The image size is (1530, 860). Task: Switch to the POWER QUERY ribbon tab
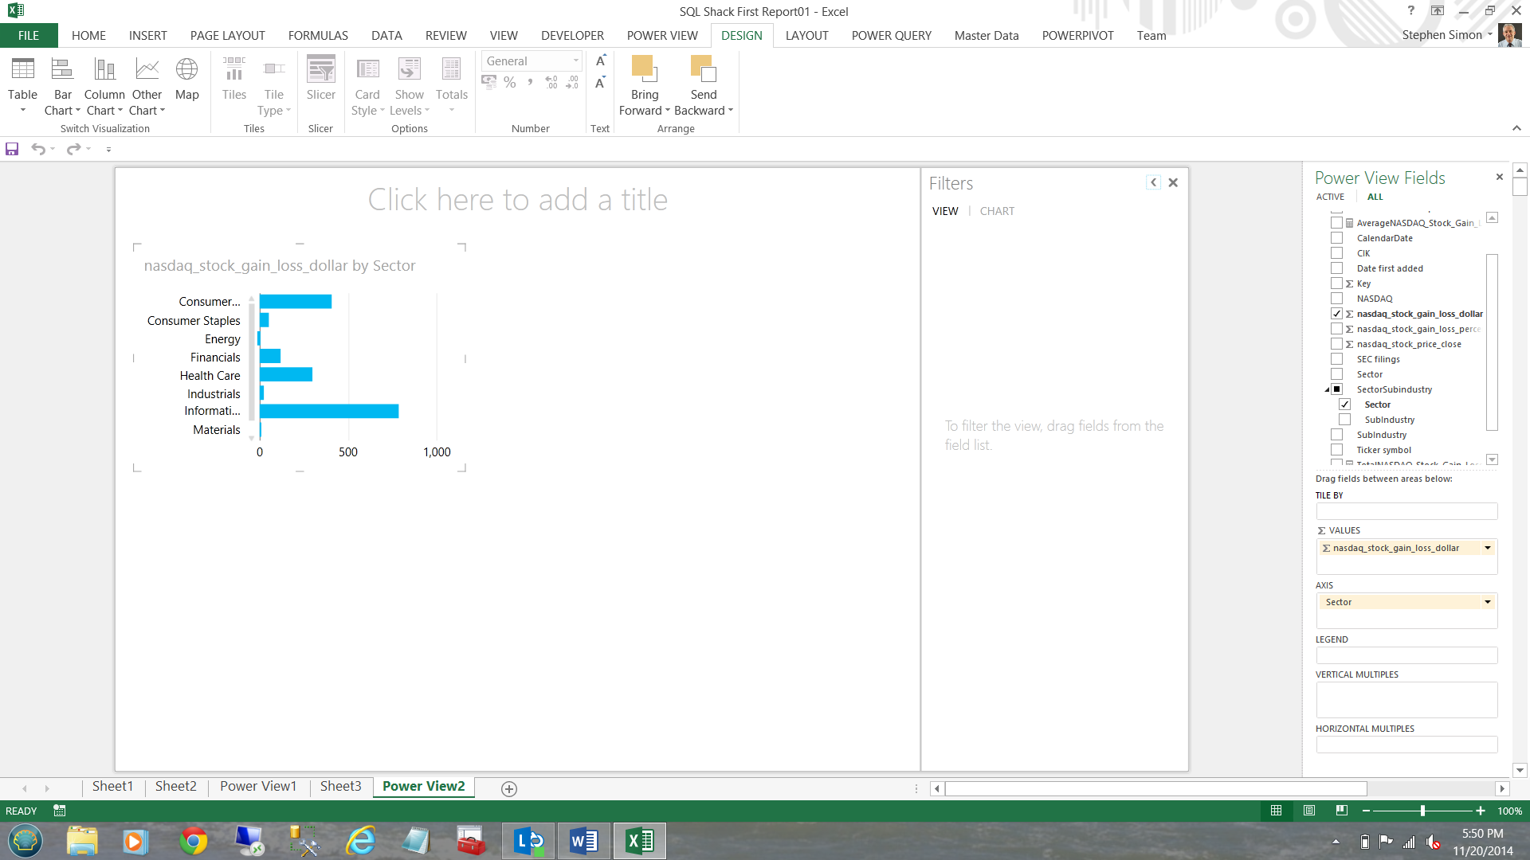[891, 36]
